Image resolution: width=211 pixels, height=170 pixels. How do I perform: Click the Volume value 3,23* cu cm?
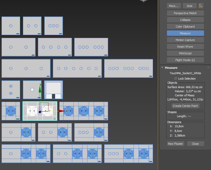(x=193, y=91)
